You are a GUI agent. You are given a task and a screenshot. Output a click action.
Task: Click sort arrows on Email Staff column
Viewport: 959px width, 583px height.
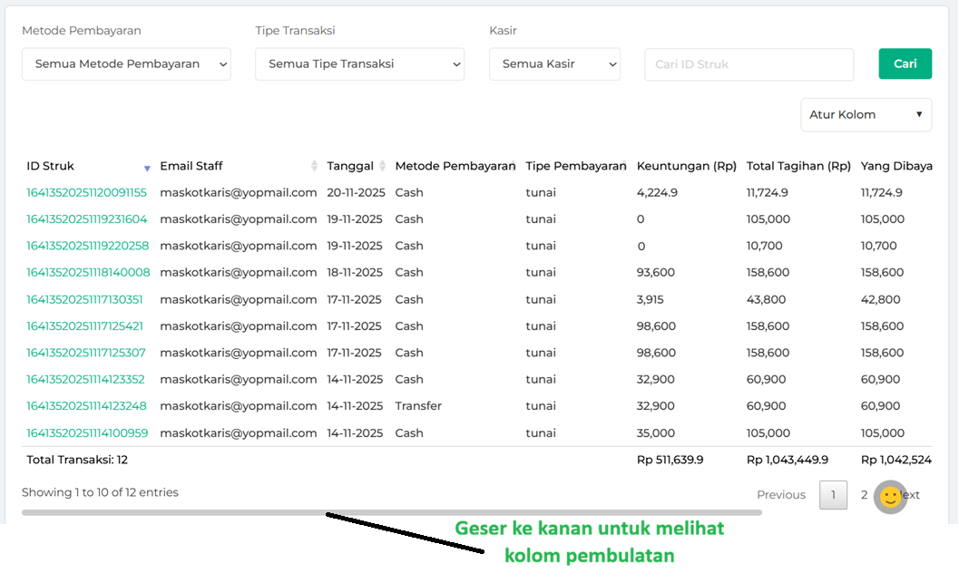click(315, 166)
